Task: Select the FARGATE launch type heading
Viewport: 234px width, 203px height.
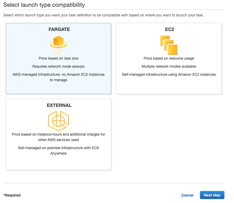Action: (x=59, y=29)
